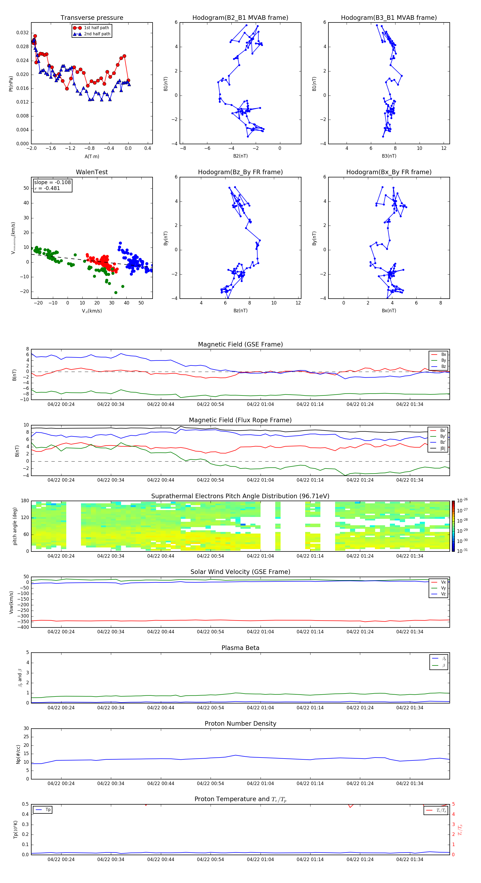
Task: Click inside the Transverse pressure plot area
Action: (x=92, y=83)
